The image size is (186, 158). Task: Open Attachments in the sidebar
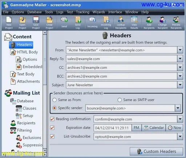[x=25, y=82]
